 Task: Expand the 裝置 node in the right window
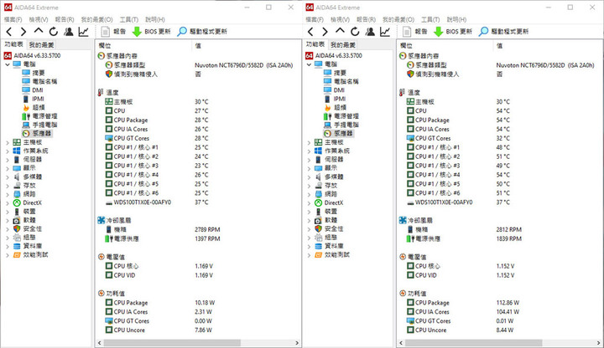pos(309,212)
